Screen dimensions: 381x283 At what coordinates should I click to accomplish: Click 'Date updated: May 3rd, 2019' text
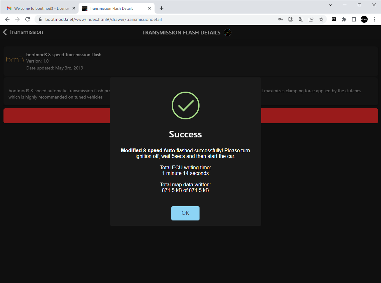[54, 68]
